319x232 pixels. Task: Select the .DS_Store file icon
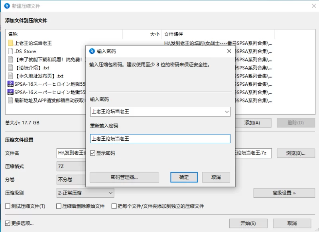10,51
